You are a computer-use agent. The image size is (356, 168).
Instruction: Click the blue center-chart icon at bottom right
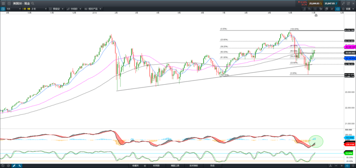click(x=347, y=166)
